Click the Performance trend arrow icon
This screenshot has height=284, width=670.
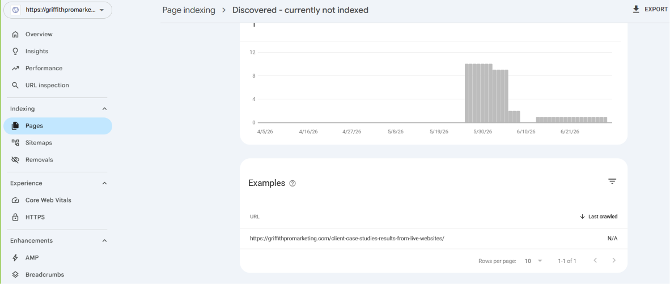tap(15, 69)
